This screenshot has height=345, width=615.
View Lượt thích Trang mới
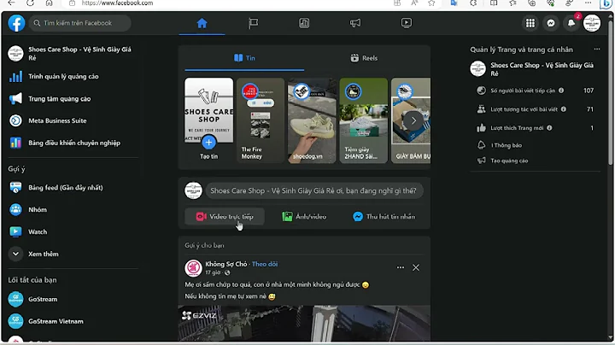[536, 128]
